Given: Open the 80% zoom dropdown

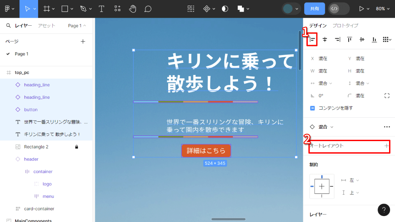Looking at the screenshot, I should coord(383,9).
